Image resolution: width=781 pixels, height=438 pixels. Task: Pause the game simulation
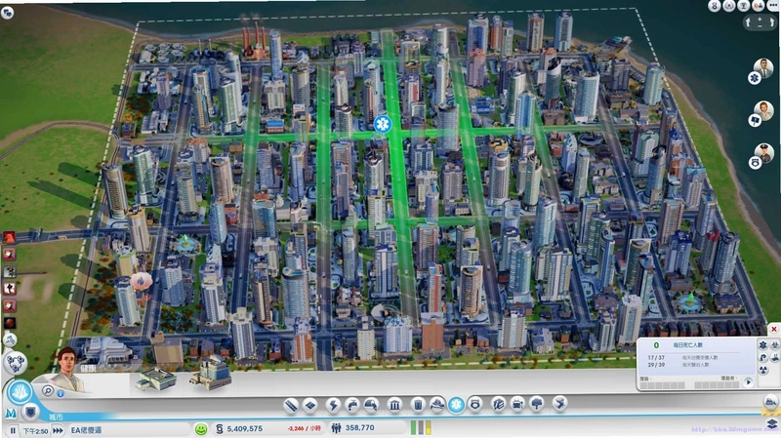coord(13,429)
